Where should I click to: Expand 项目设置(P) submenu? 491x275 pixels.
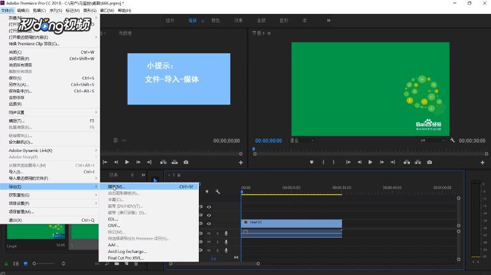click(50, 203)
